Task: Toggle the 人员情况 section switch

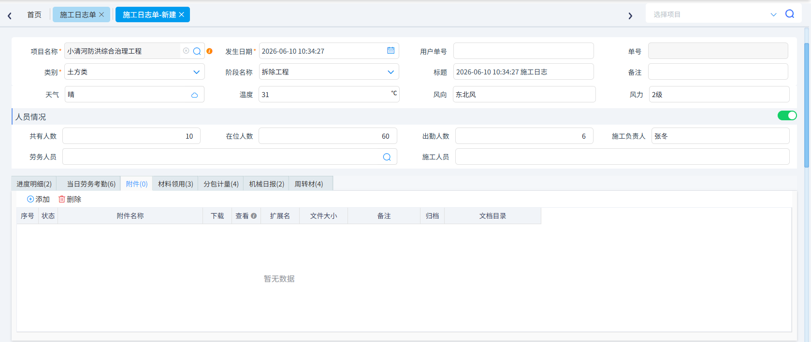Action: tap(787, 115)
